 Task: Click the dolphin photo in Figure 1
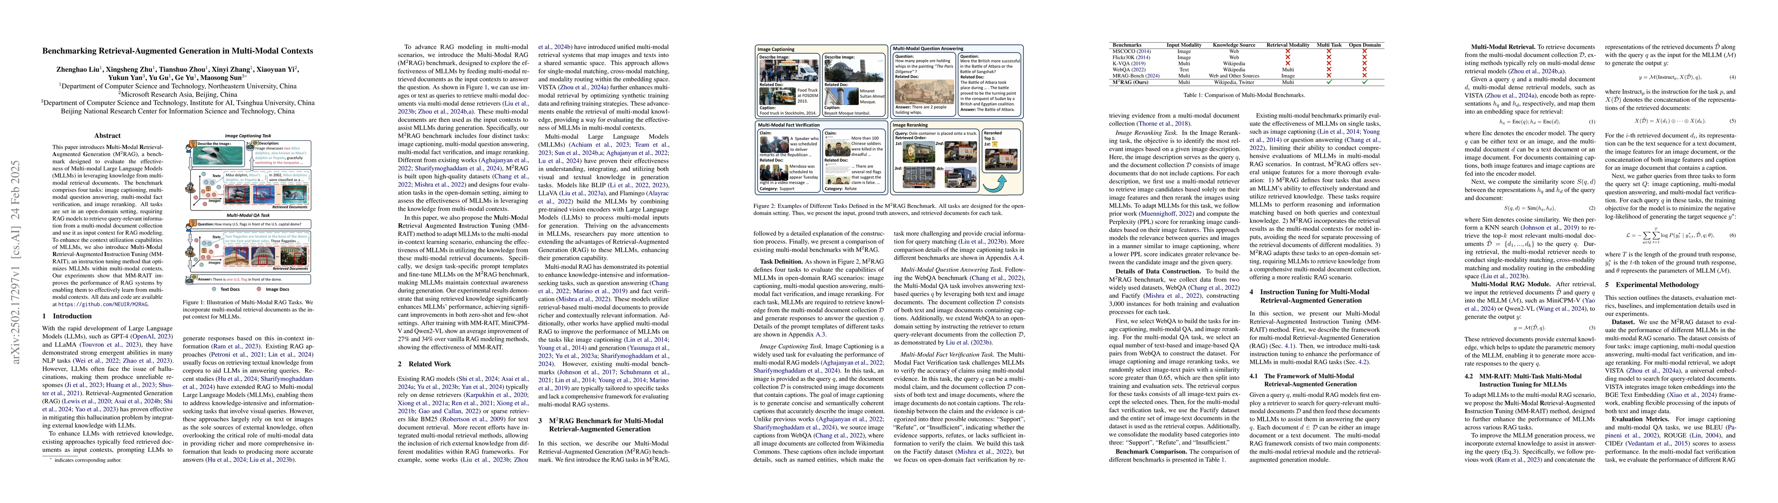click(217, 156)
